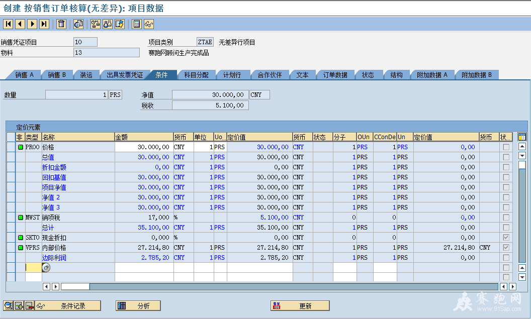Click the configuration notes toolbar icon
Viewport: 531px width, 319px height.
coord(120,24)
